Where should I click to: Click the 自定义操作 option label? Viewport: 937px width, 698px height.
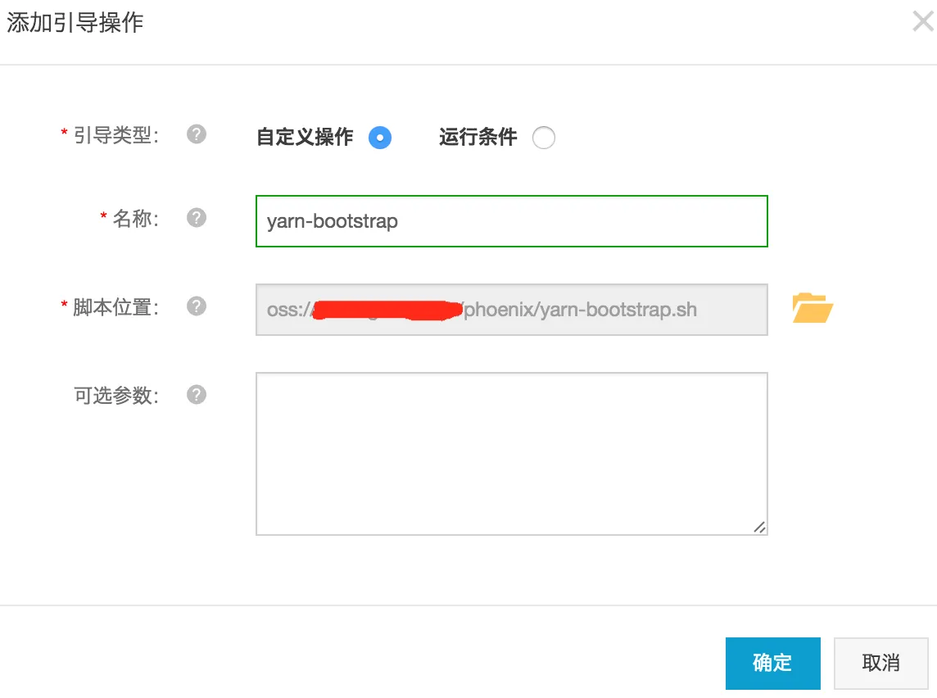tap(305, 137)
